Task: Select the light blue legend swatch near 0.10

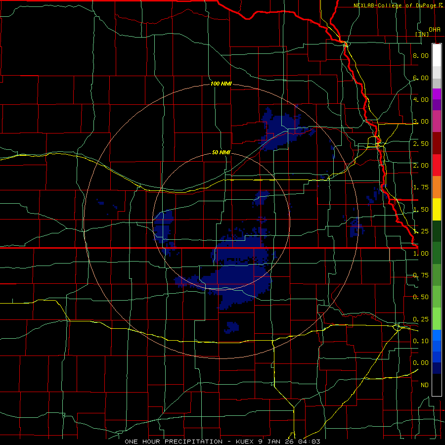Action: [437, 335]
